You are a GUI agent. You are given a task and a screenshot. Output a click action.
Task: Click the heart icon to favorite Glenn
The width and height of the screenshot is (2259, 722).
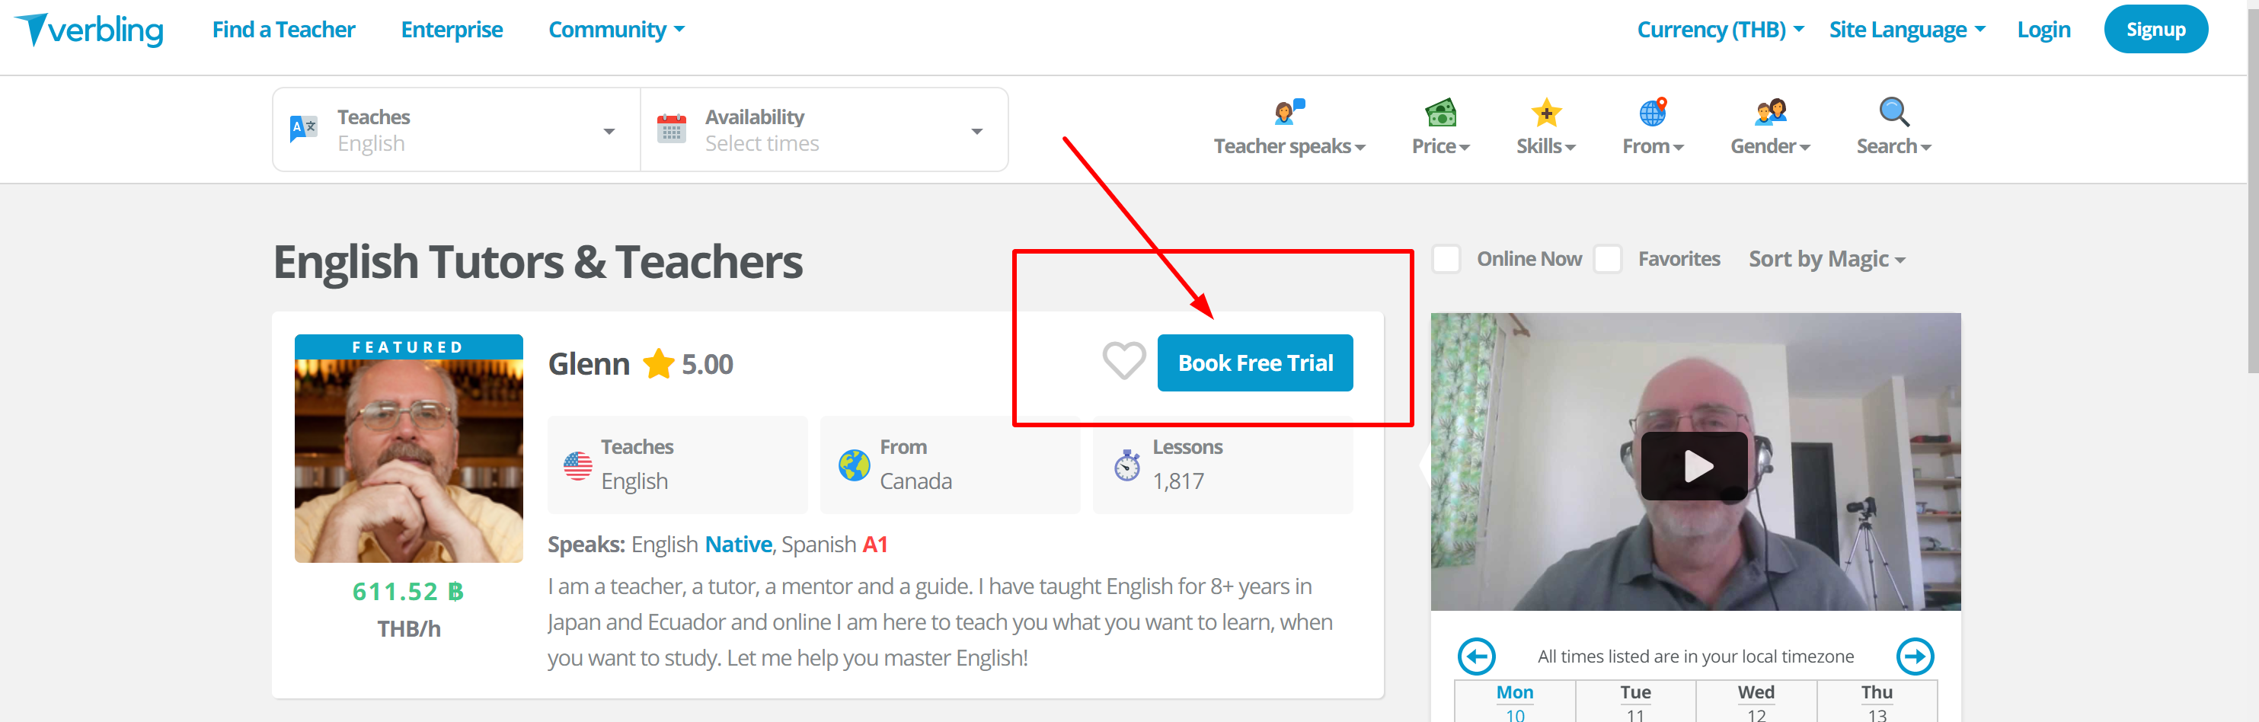(1123, 360)
